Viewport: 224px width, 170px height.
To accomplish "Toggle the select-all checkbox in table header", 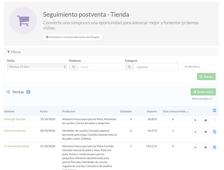I will point(214,110).
